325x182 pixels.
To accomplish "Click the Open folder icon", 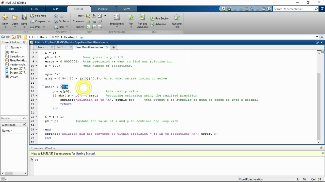I will pos(15,17).
